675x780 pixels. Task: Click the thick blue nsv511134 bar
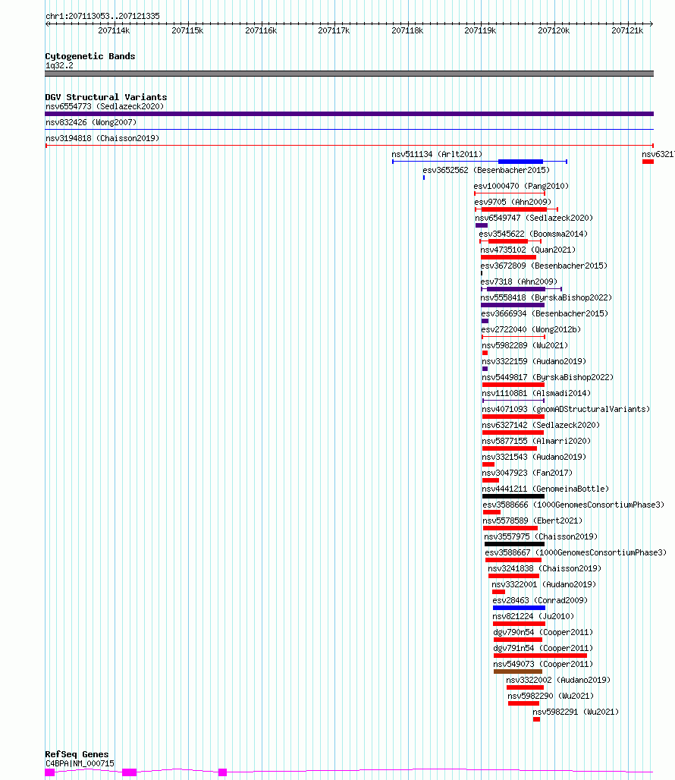(x=520, y=162)
